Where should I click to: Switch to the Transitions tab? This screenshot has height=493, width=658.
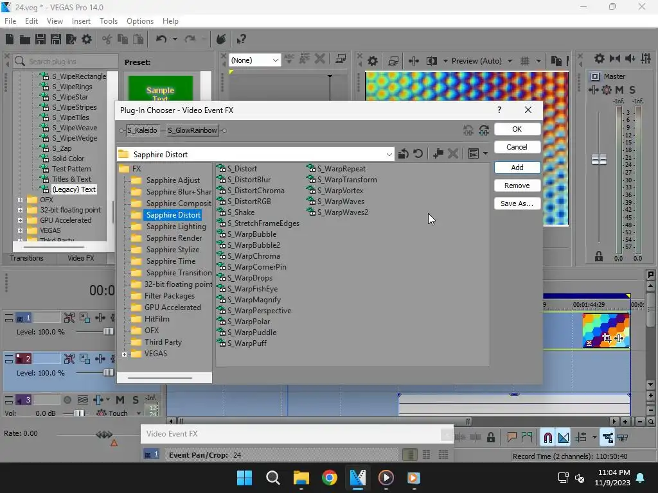[x=26, y=258]
